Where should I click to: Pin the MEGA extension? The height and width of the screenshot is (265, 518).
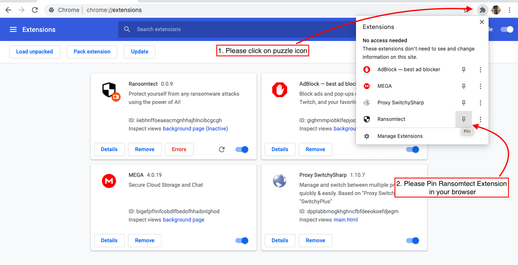[x=464, y=86]
